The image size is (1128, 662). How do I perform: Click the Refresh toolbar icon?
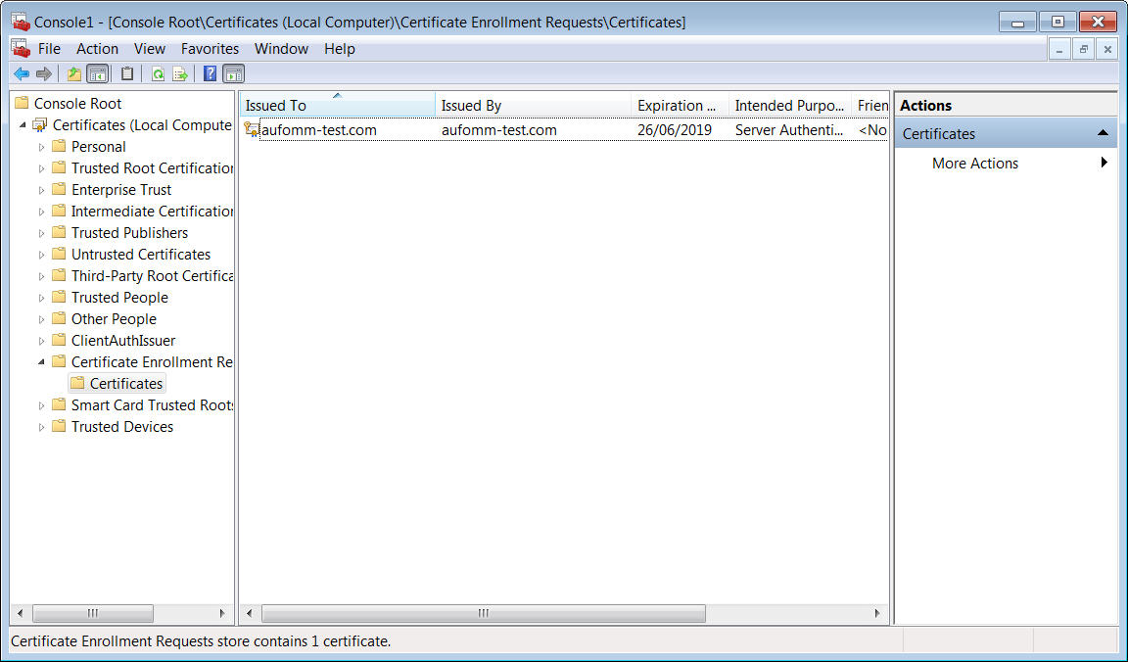pyautogui.click(x=158, y=73)
